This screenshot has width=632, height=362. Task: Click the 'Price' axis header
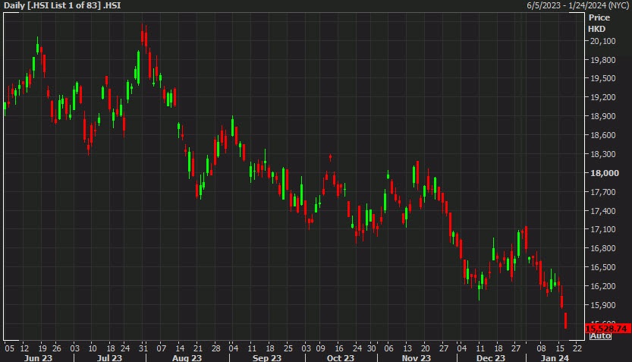[599, 16]
